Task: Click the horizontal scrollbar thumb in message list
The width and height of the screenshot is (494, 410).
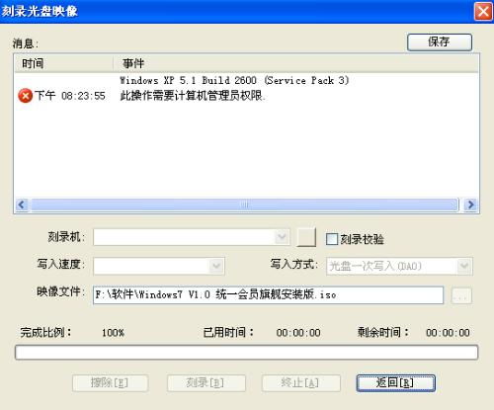Action: tap(244, 205)
